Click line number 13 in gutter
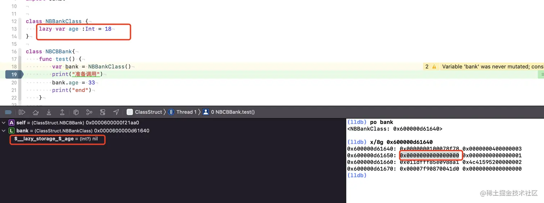 [x=14, y=29]
